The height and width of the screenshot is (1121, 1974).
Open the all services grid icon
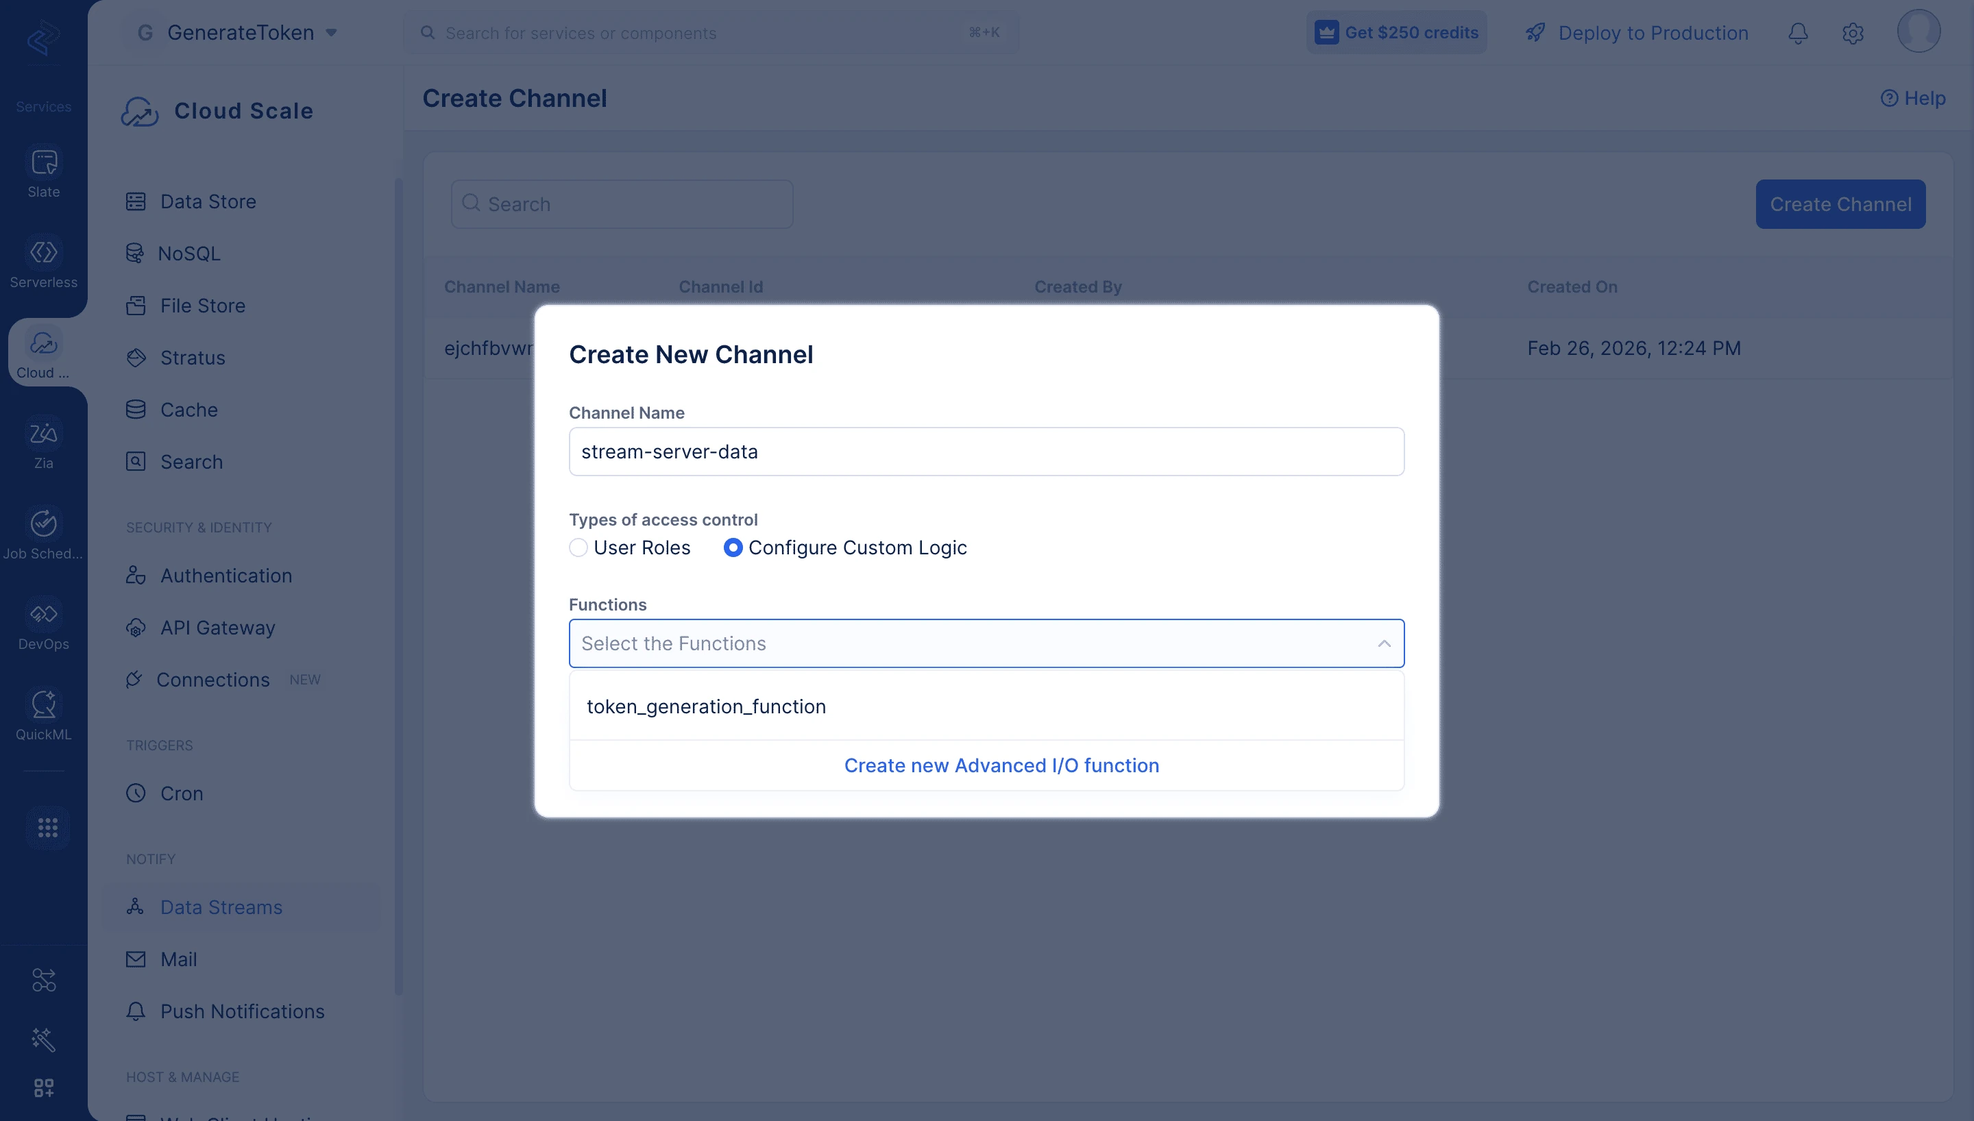point(48,828)
